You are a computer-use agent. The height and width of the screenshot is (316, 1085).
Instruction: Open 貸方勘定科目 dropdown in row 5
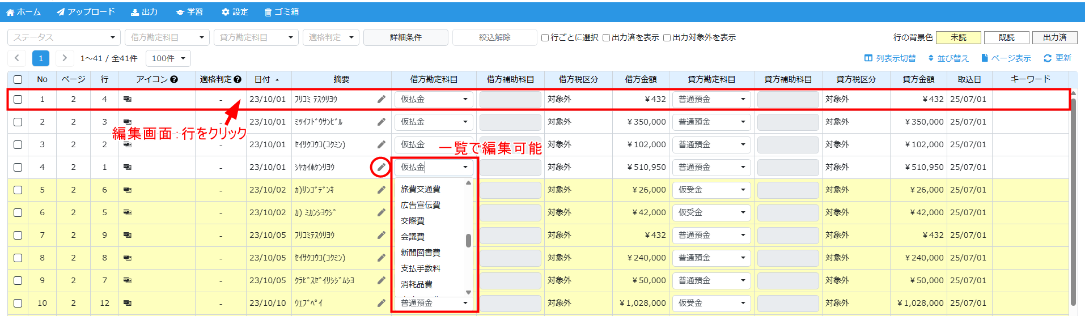click(711, 190)
